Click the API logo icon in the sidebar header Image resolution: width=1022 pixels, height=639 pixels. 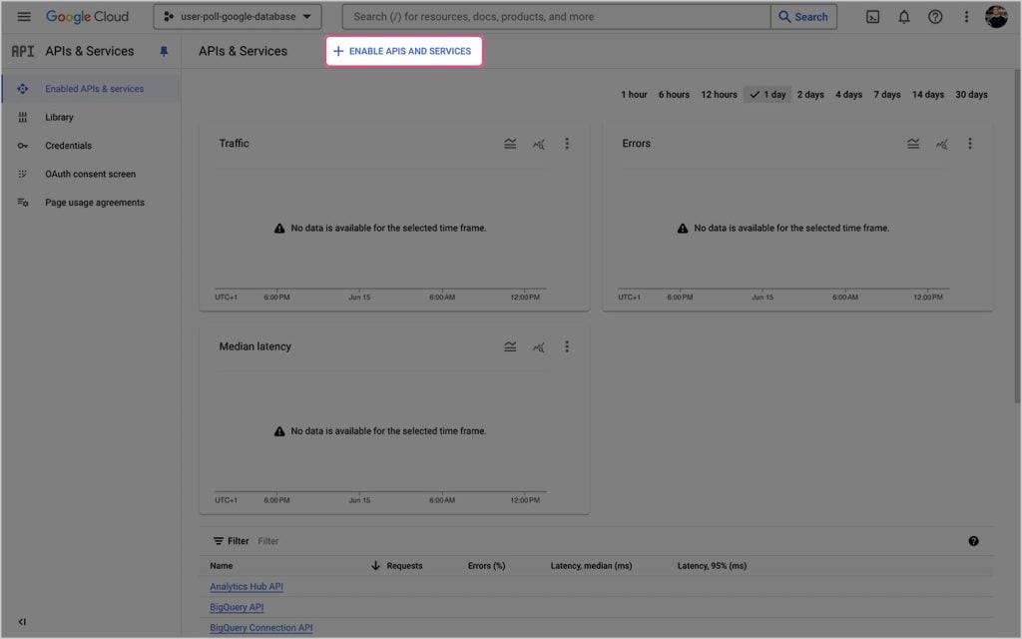(x=23, y=51)
